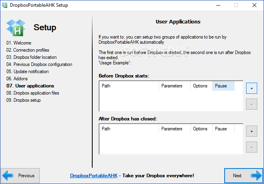Go to step 01. Welcome
264x184 pixels.
[19, 43]
